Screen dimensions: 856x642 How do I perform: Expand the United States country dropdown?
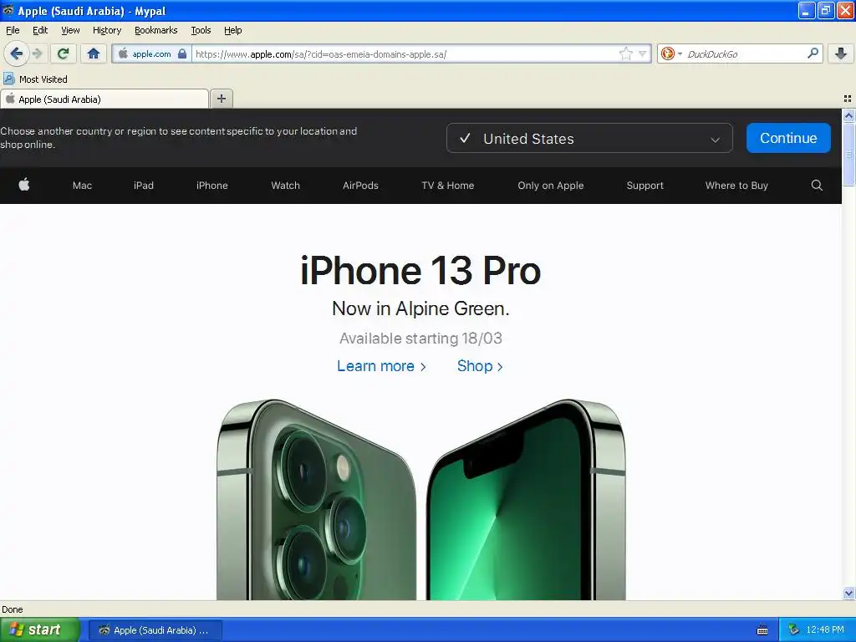coord(589,138)
